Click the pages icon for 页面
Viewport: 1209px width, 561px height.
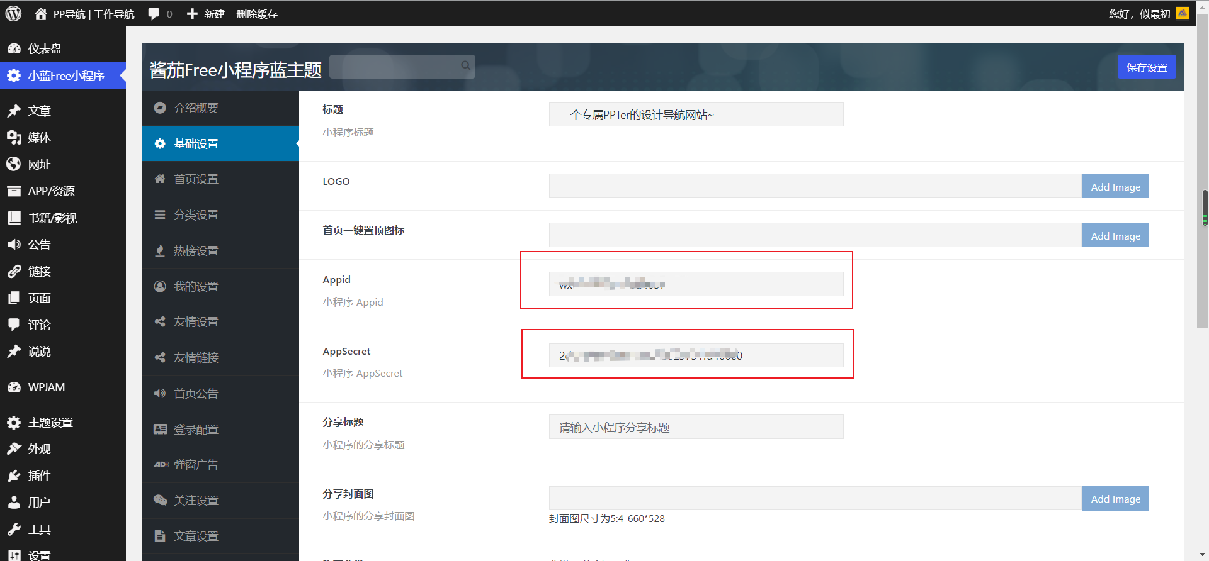click(x=14, y=297)
